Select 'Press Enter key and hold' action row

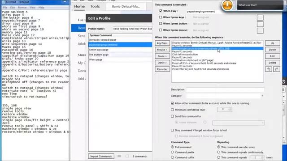click(217, 69)
